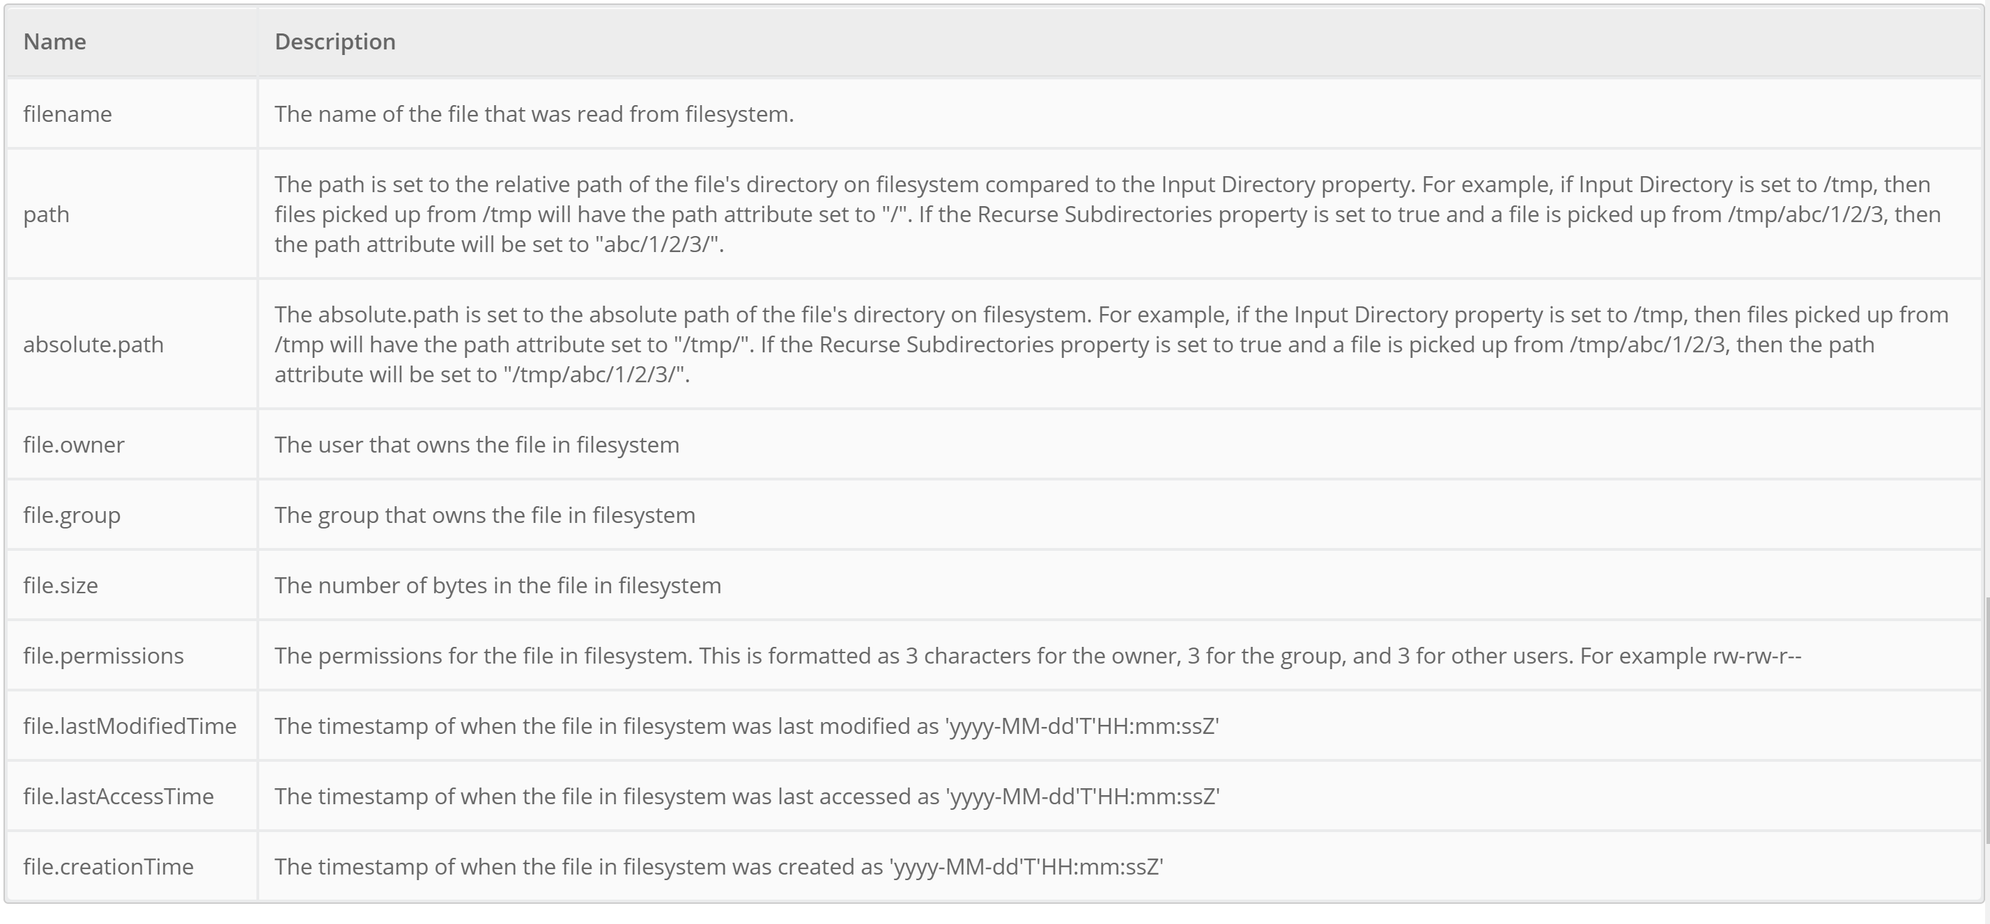The height and width of the screenshot is (924, 1990).
Task: Select the filename attribute name cell
Action: [x=68, y=114]
